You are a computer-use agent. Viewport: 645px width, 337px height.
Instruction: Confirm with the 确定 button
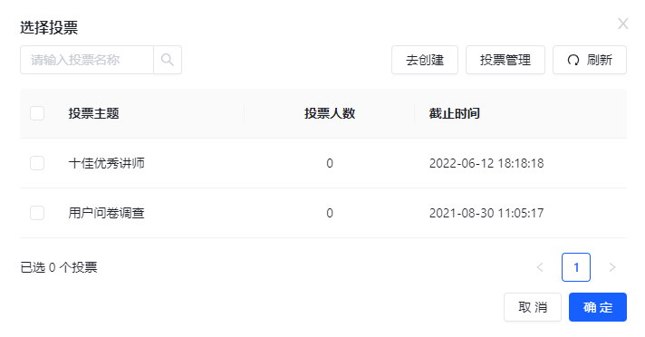(x=598, y=307)
